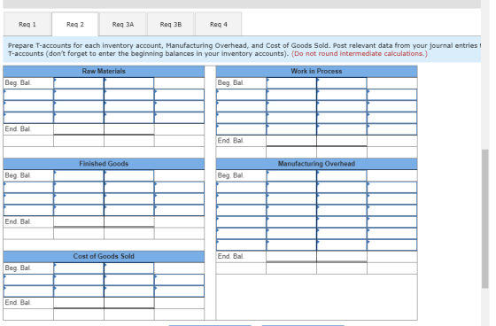Select Work in Process first entry left description cell
This screenshot has width=496, height=326.
[241, 95]
